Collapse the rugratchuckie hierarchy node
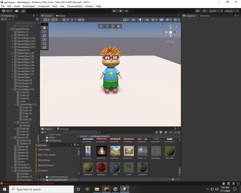 click(x=10, y=29)
